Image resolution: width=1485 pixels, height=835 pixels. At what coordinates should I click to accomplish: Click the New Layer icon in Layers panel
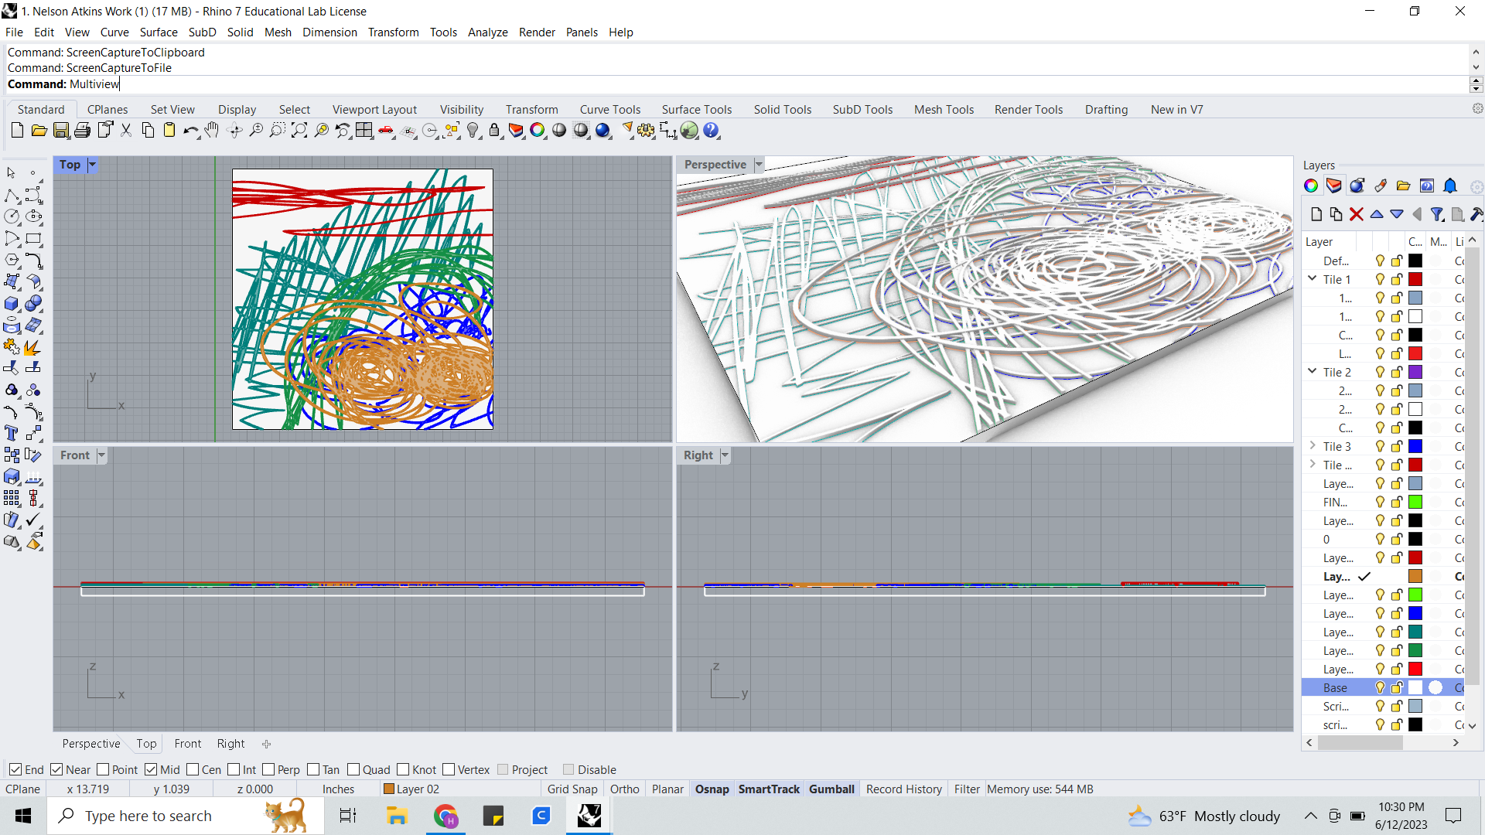[1316, 214]
